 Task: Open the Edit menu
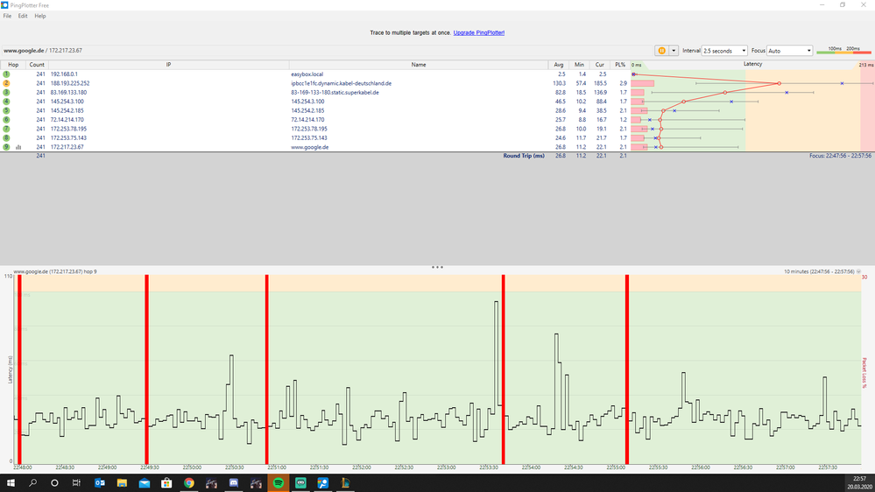point(23,16)
